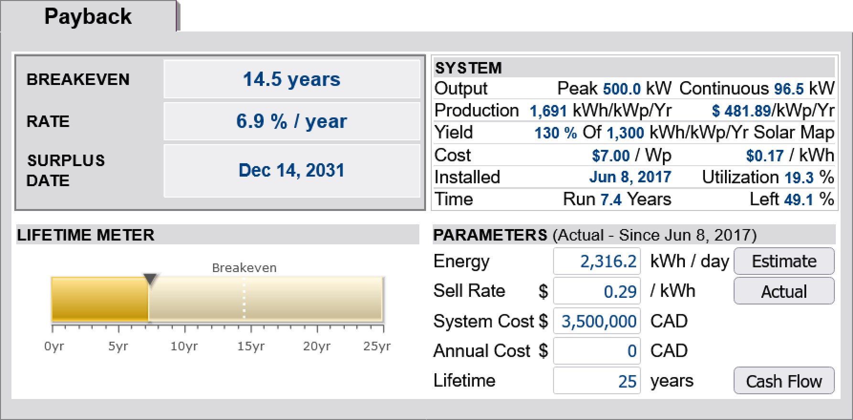This screenshot has width=853, height=420.
Task: Click the triangle marker on lifetime meter
Action: (150, 279)
